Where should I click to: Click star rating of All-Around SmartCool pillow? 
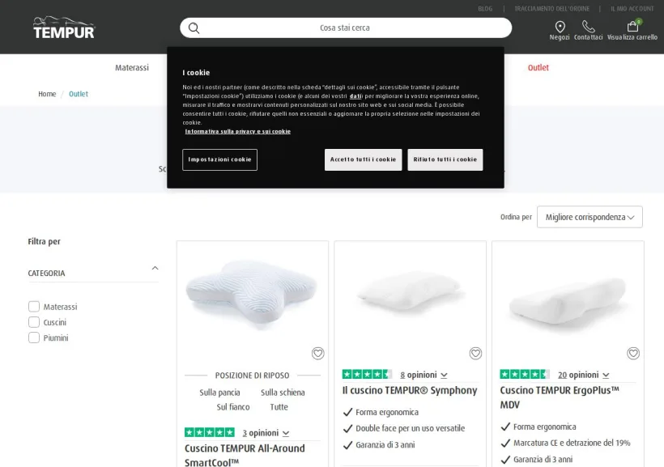[x=210, y=432]
